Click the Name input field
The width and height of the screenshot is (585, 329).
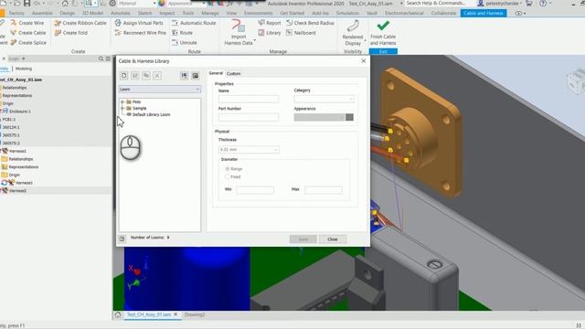(x=249, y=99)
